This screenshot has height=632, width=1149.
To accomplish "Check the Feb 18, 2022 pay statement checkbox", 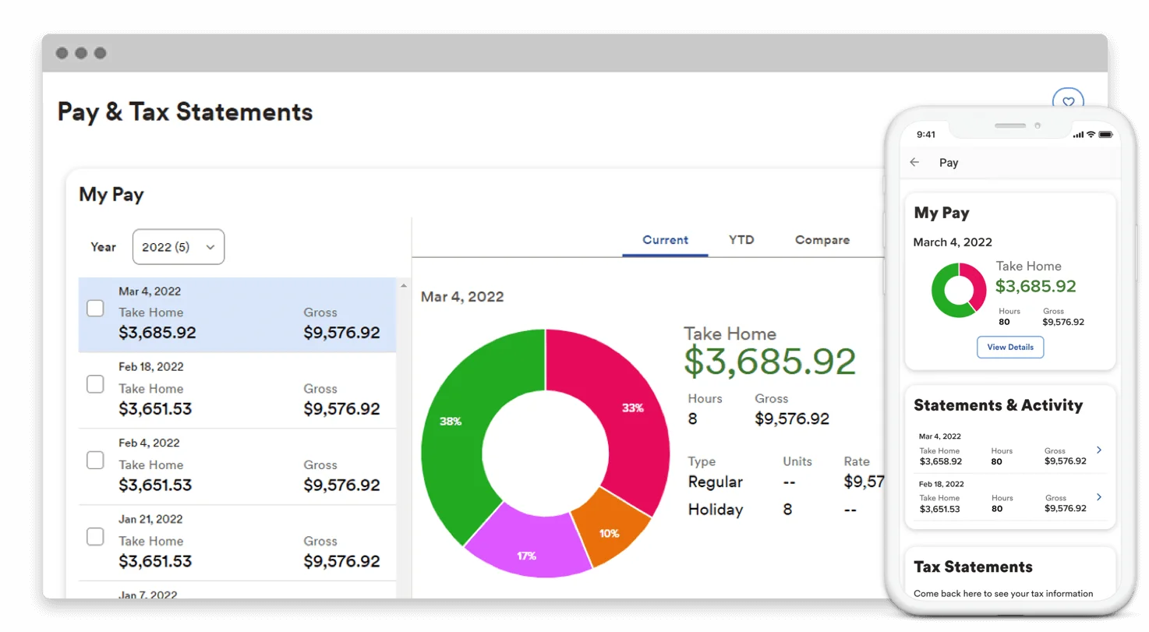I will coord(94,383).
